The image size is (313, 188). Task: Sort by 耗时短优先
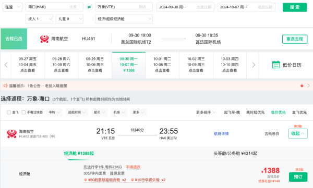point(255,112)
